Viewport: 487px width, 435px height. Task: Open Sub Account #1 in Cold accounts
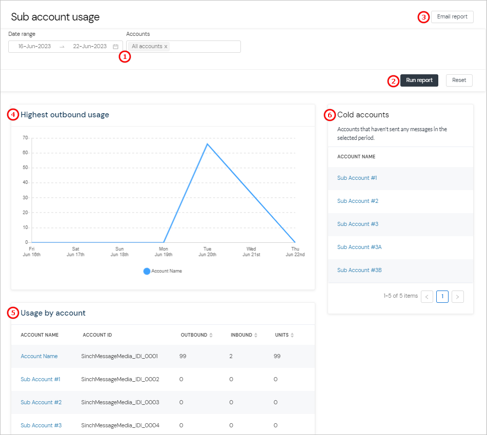[357, 178]
